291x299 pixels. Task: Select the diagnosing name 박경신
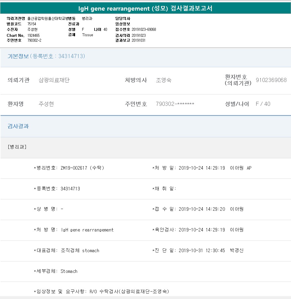coord(237,250)
